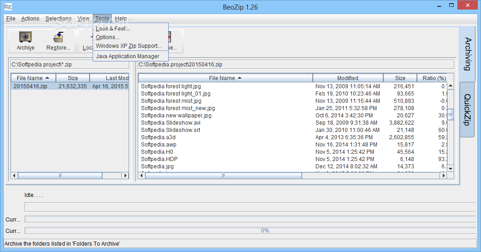
Task: Click archive list vertical scrollbar thumb
Action: click(451, 115)
